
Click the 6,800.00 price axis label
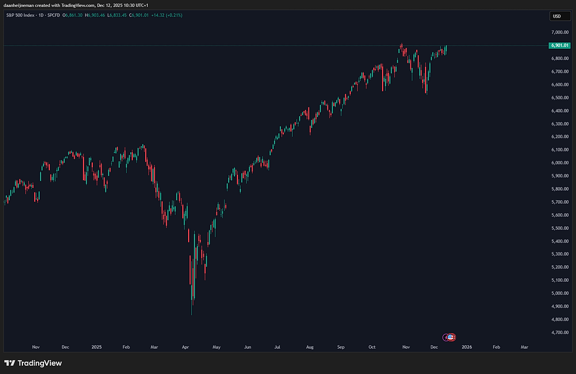coord(560,58)
